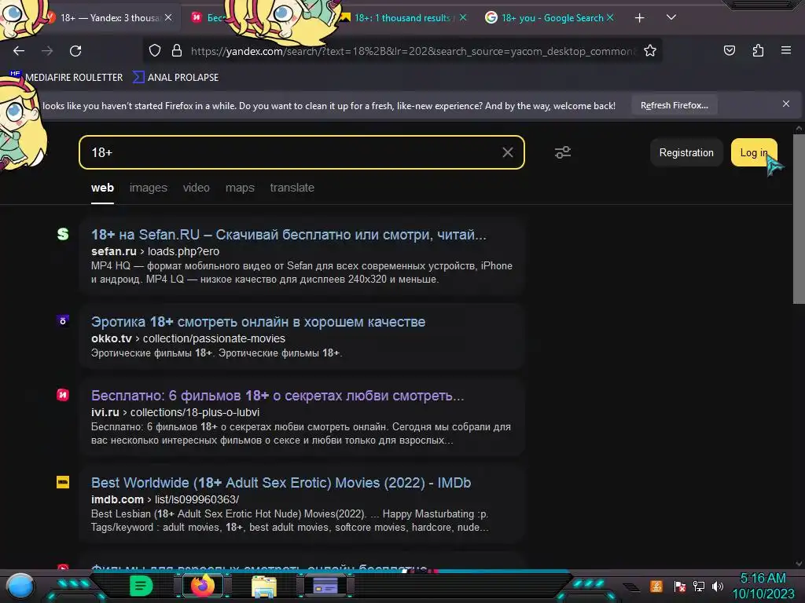
Task: Open a new browser tab
Action: click(639, 18)
